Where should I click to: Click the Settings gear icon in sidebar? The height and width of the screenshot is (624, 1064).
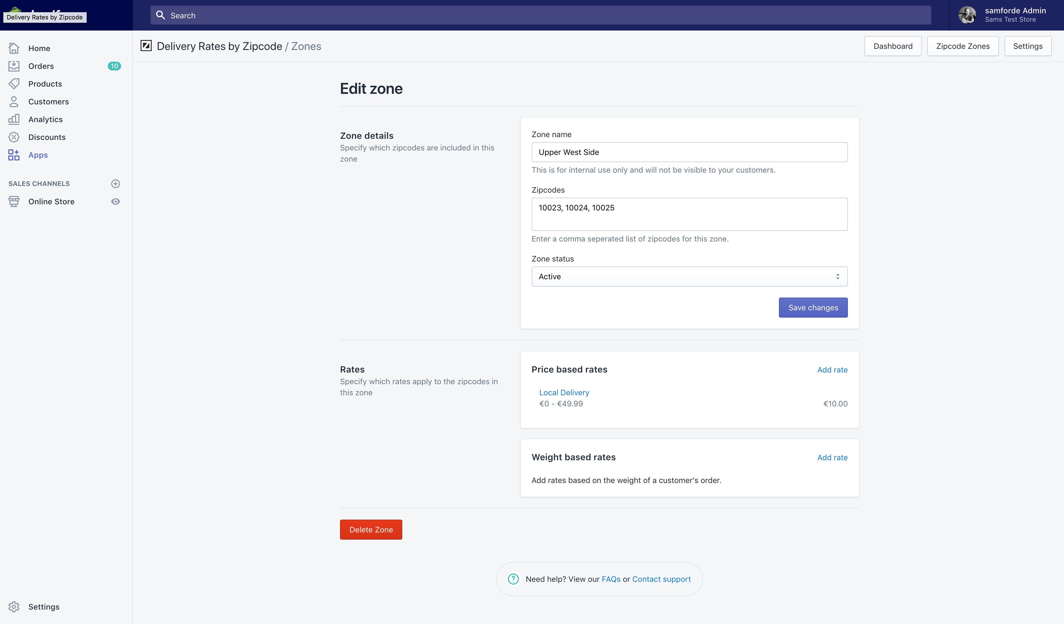click(x=14, y=606)
